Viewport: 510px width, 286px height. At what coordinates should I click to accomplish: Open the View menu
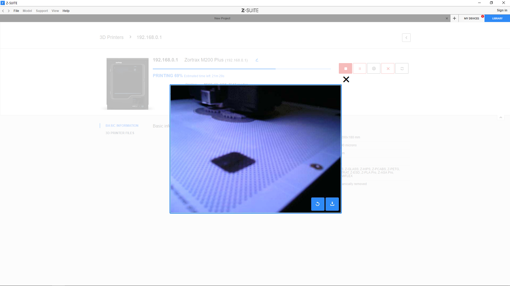(x=55, y=11)
